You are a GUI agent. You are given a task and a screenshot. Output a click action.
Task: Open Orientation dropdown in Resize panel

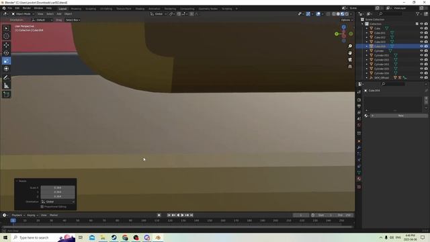(x=58, y=202)
